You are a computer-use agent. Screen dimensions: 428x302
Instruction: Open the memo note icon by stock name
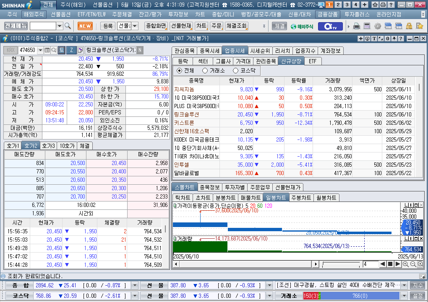[x=80, y=50]
